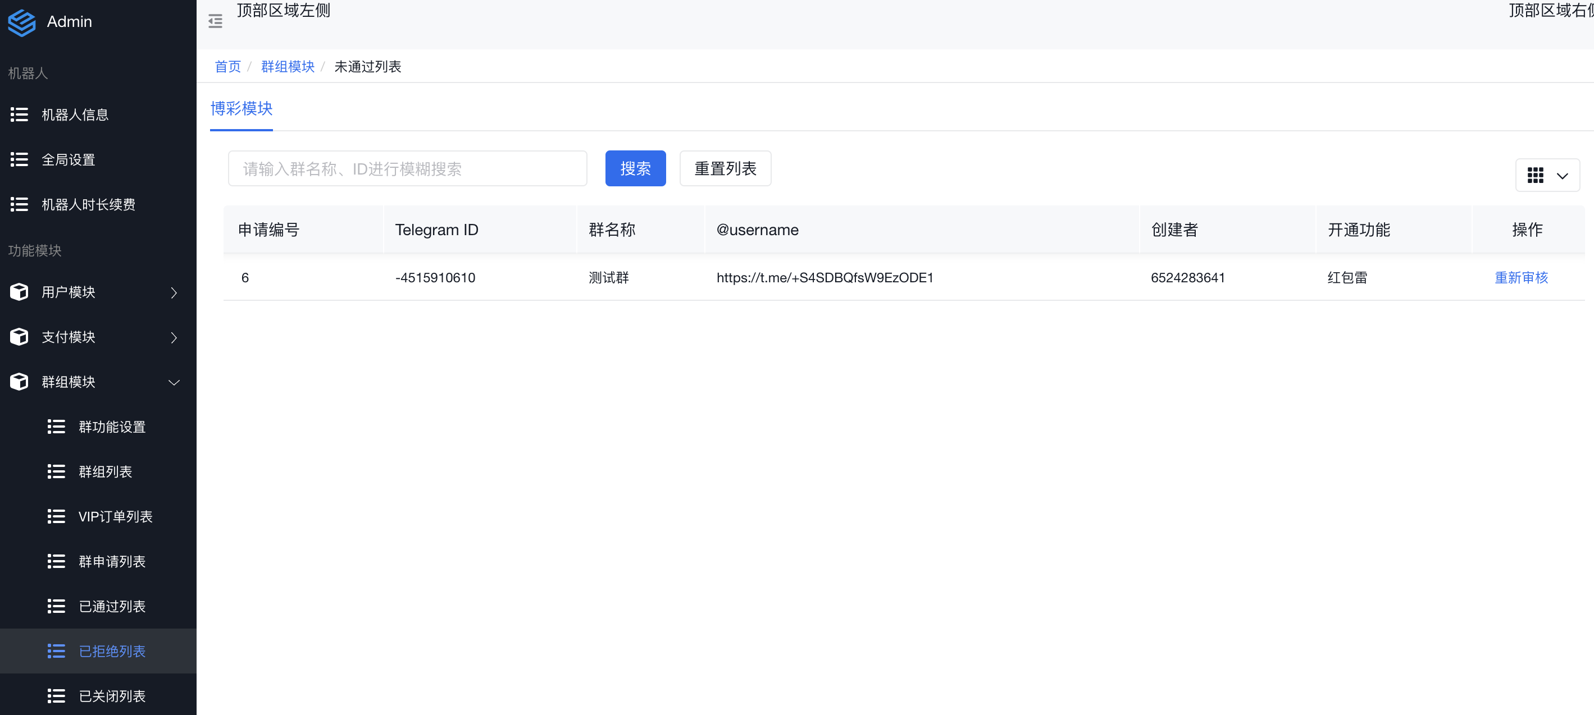Click the 支付模块 cube icon

tap(19, 337)
